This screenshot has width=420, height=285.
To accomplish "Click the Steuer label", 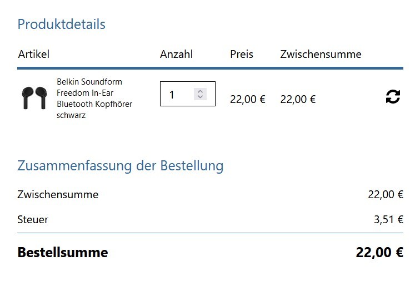I will (x=33, y=219).
